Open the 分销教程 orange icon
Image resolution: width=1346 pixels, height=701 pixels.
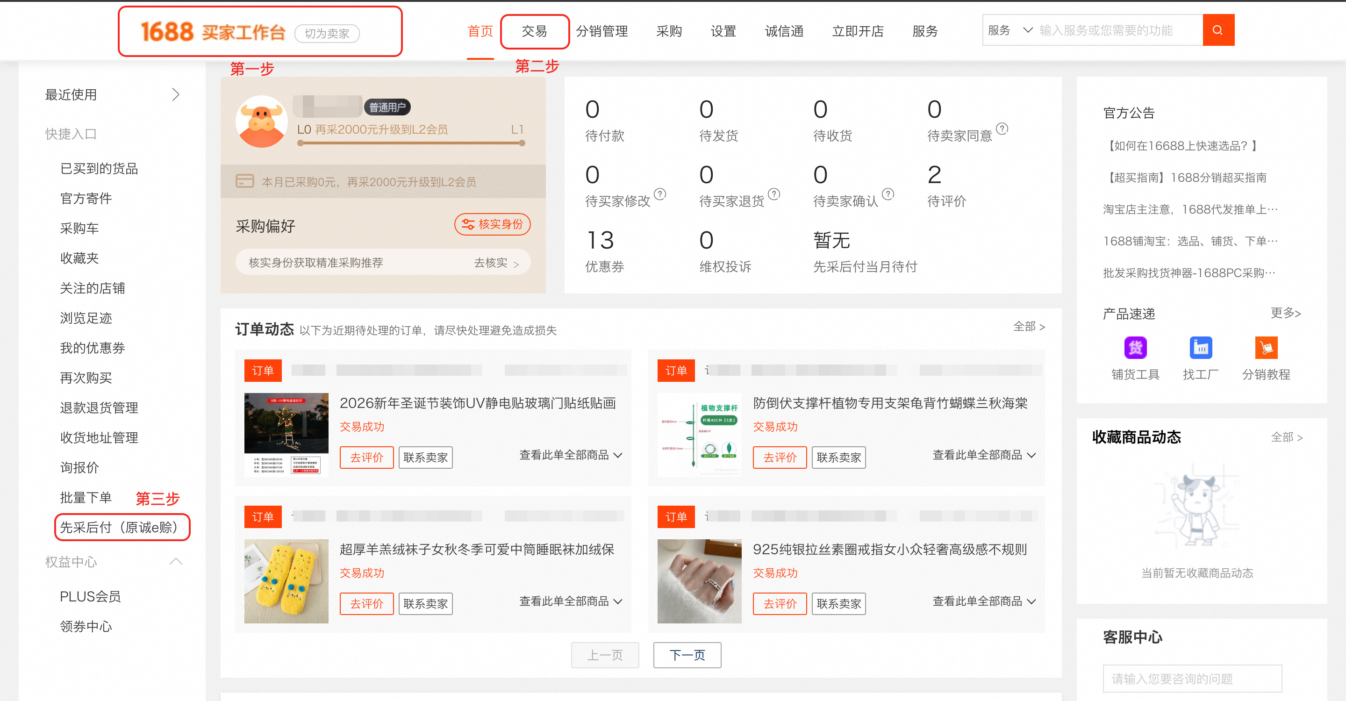click(x=1266, y=348)
